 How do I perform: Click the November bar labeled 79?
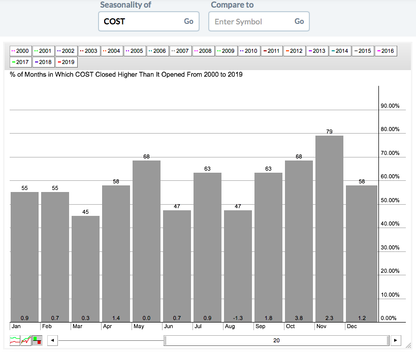point(329,229)
